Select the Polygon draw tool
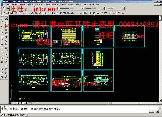Image resolution: width=162 pixels, height=117 pixels. point(2,33)
